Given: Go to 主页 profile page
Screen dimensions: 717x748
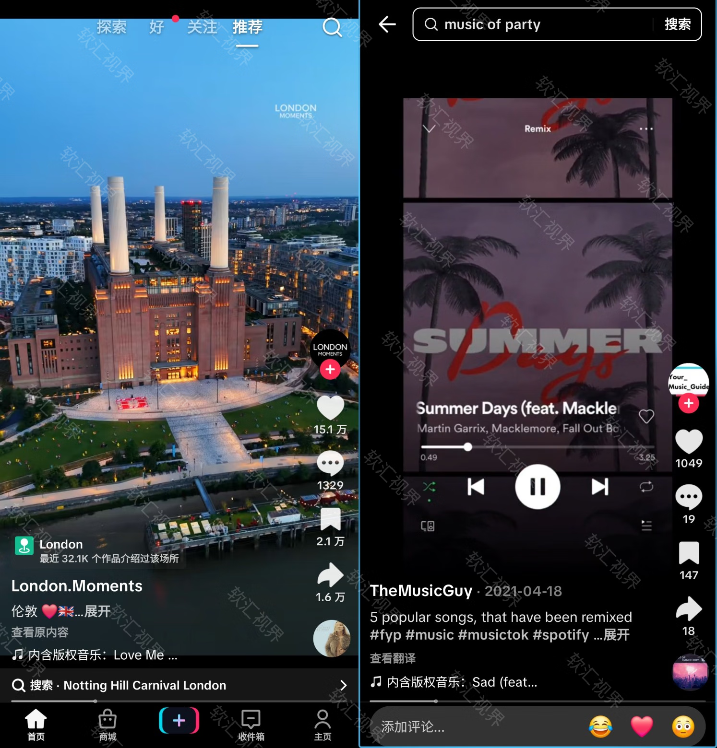Looking at the screenshot, I should [x=323, y=725].
